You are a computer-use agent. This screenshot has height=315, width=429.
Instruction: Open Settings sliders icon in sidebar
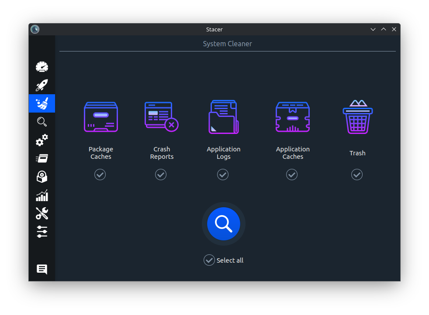pyautogui.click(x=42, y=232)
